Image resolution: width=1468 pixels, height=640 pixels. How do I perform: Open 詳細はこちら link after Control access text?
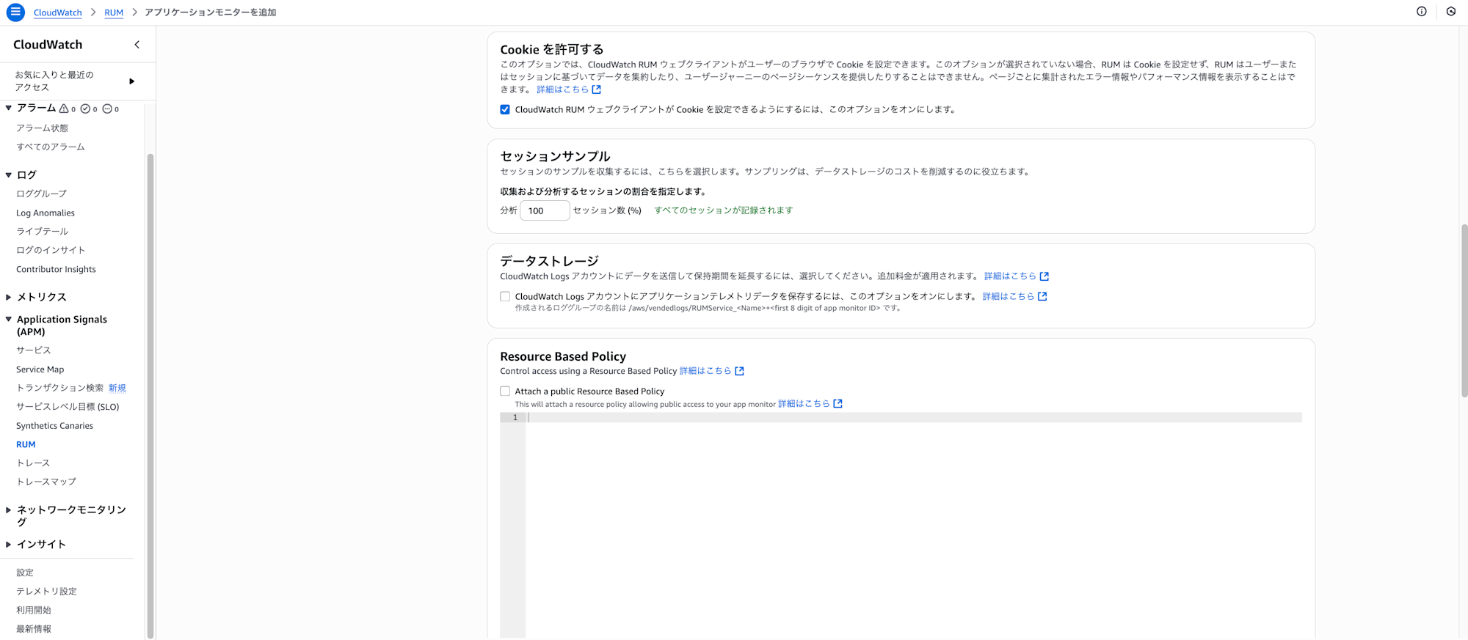tap(705, 371)
